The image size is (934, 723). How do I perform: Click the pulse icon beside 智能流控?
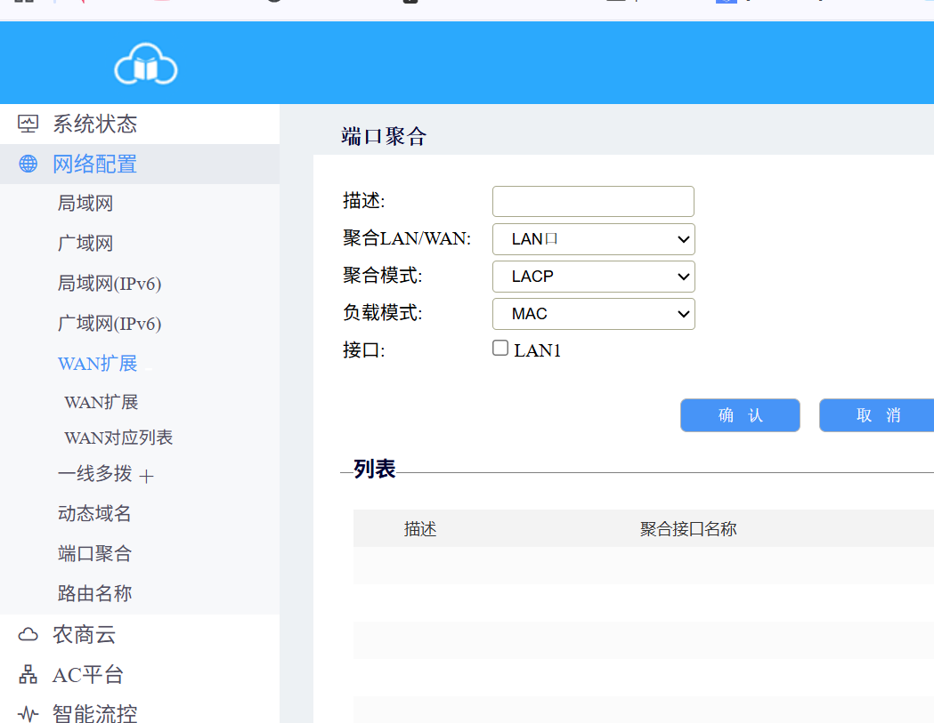28,713
